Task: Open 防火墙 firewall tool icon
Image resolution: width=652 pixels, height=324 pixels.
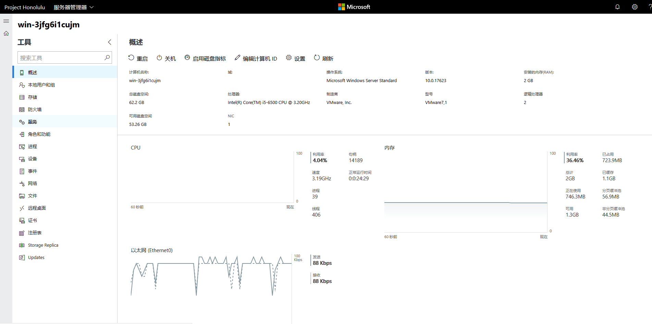Action: (x=22, y=109)
